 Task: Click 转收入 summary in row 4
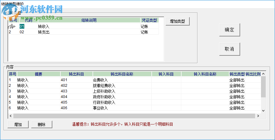pos(23,97)
